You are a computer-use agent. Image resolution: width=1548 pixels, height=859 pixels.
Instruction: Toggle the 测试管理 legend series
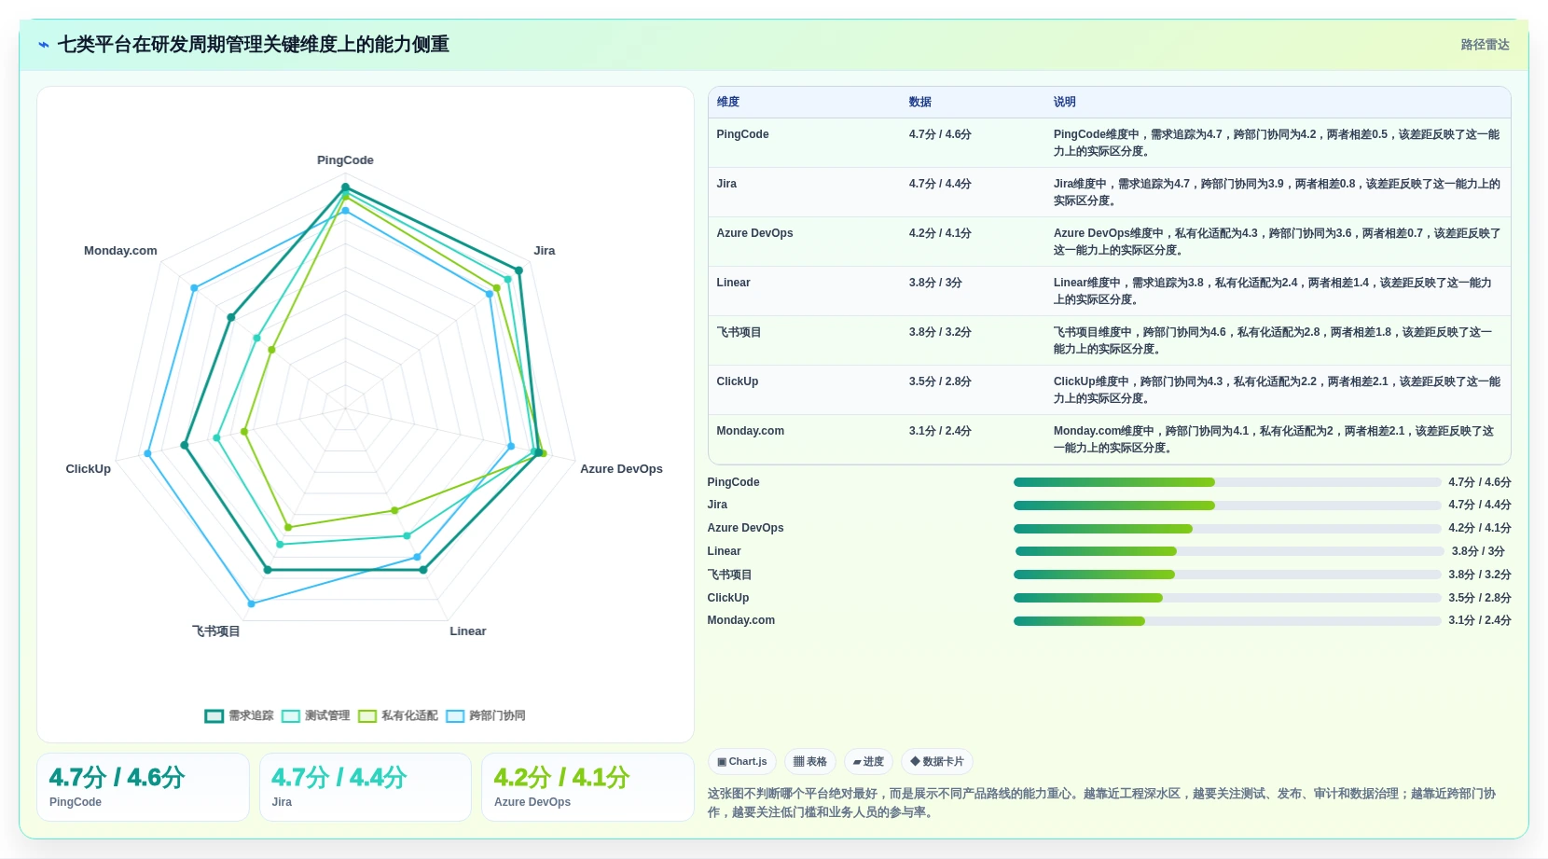tap(316, 715)
